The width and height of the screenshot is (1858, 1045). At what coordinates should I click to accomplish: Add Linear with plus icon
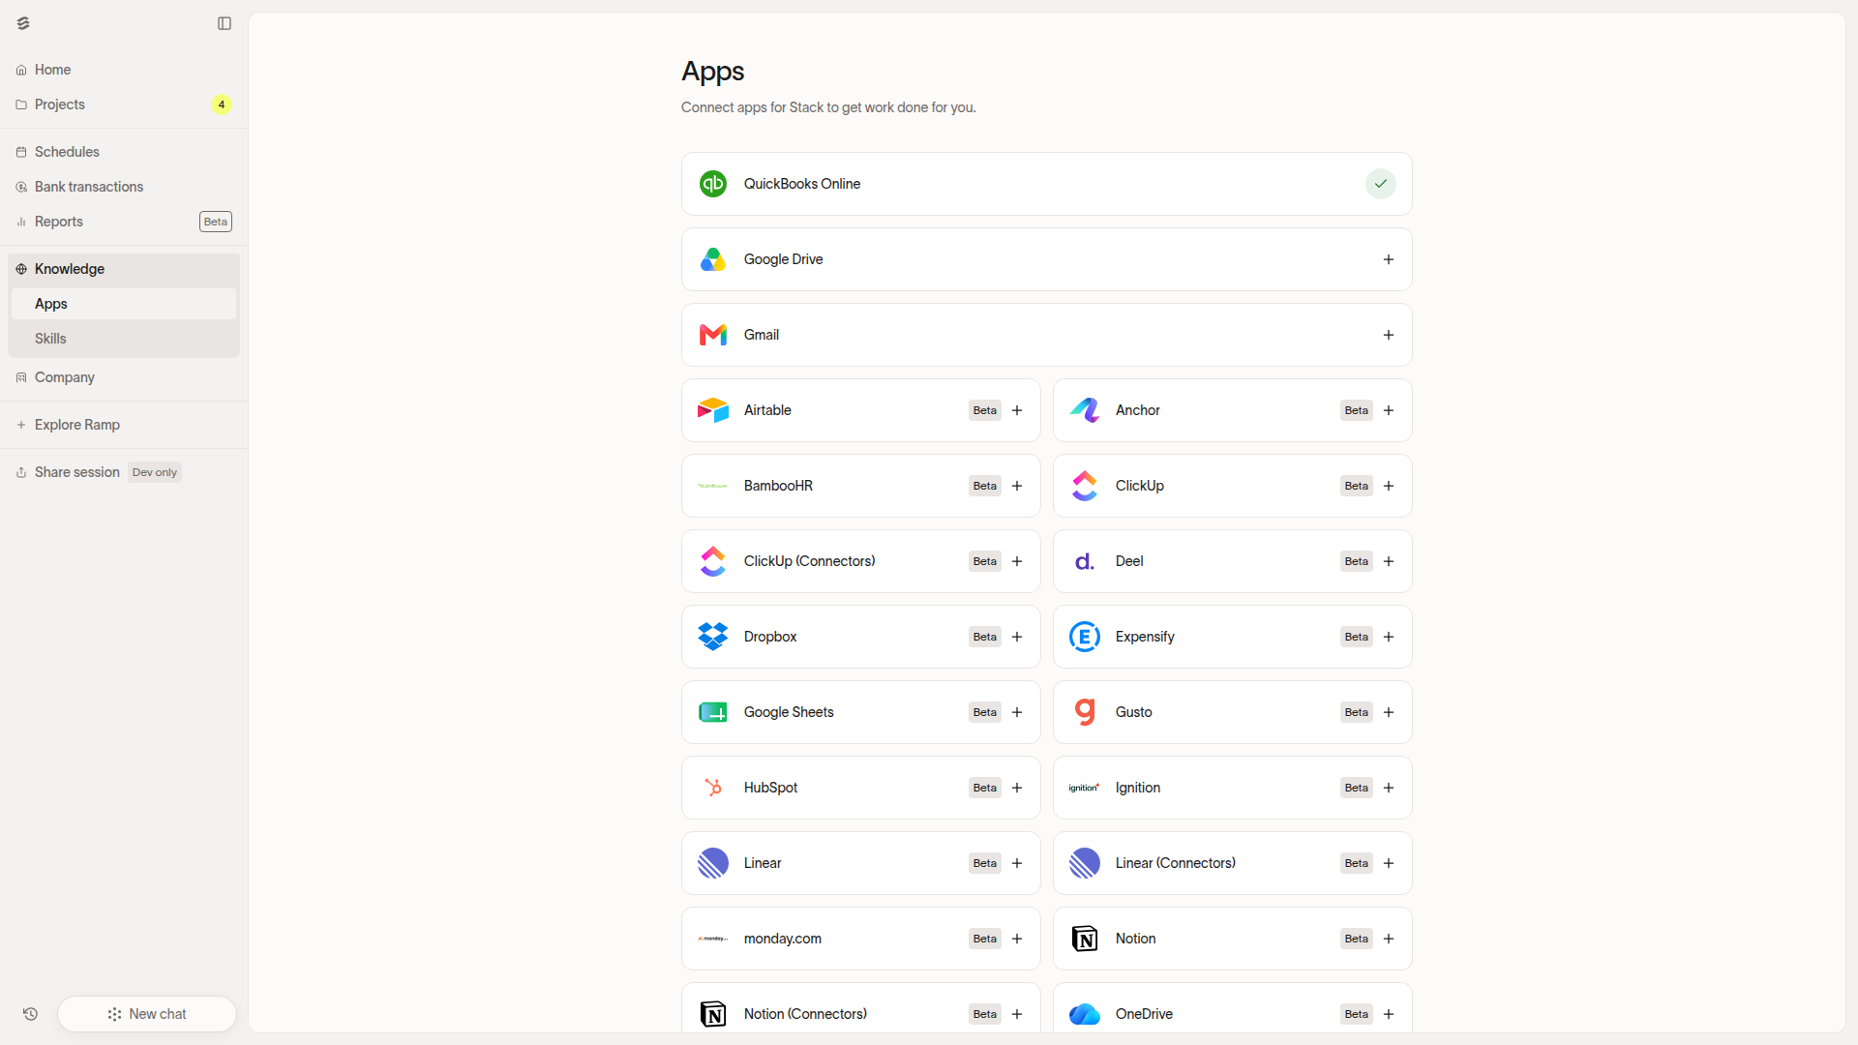1017,863
